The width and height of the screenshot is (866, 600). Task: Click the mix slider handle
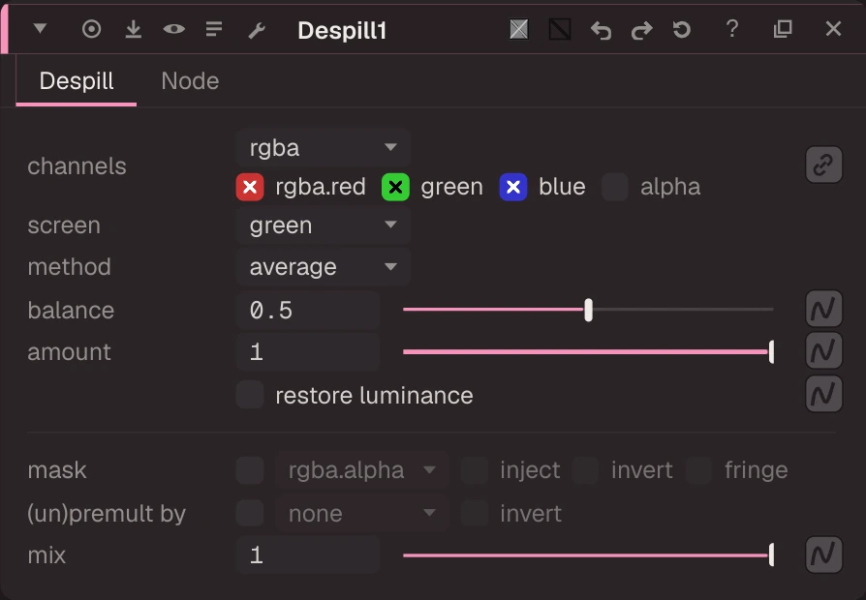point(771,555)
